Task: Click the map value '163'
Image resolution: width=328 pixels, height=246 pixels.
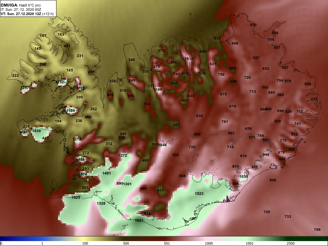Action: coord(61,34)
